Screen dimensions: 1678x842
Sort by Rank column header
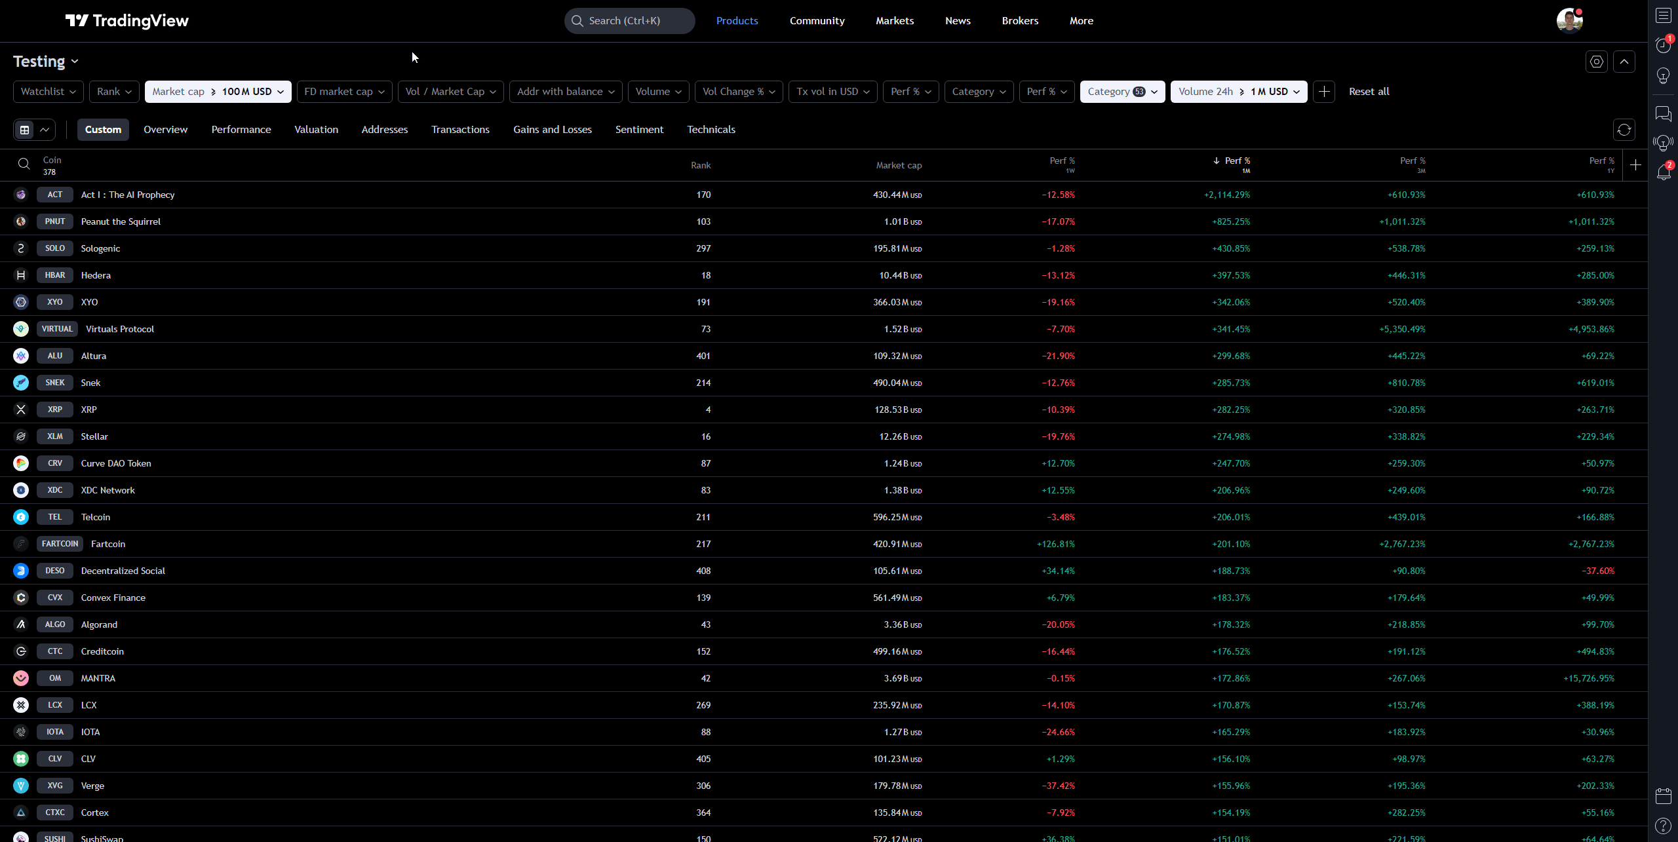pos(701,165)
